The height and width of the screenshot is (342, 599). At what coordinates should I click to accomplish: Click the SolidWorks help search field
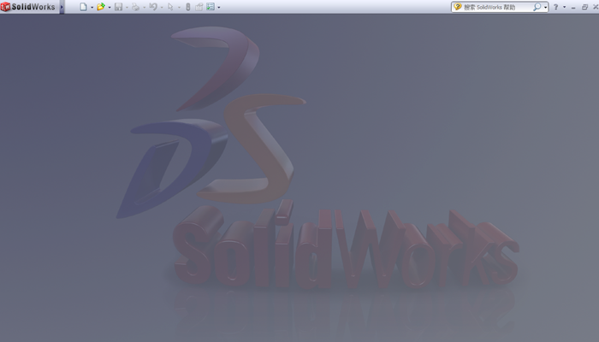coord(500,7)
